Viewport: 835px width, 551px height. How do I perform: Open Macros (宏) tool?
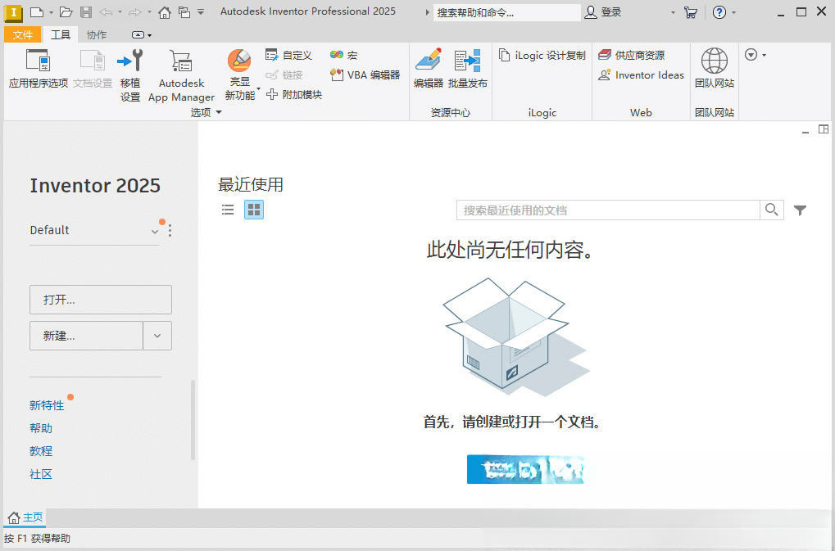[x=343, y=56]
